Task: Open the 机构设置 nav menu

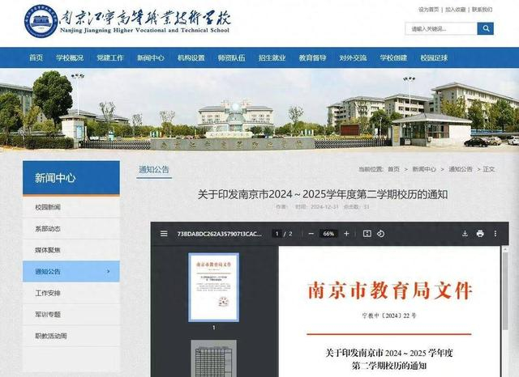Action: (191, 57)
